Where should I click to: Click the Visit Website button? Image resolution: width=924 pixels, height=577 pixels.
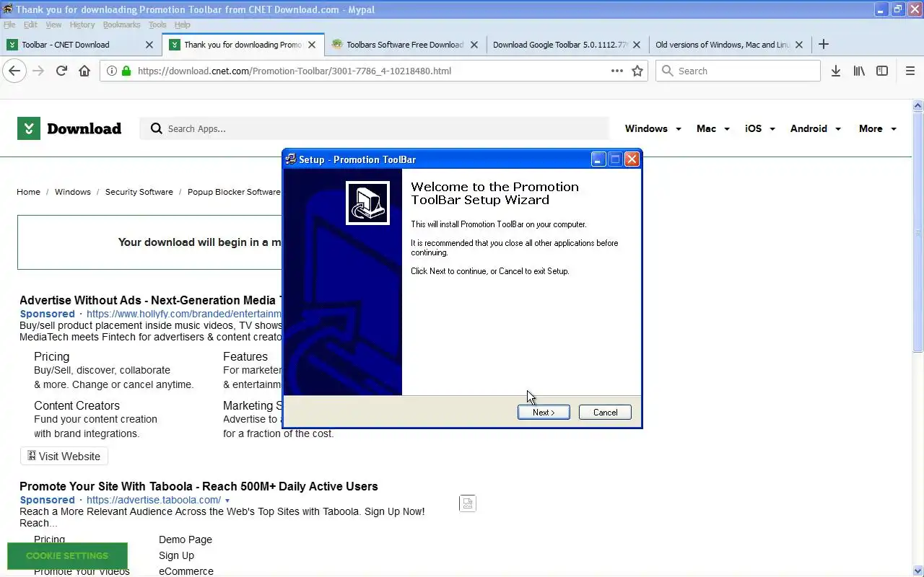(x=64, y=457)
